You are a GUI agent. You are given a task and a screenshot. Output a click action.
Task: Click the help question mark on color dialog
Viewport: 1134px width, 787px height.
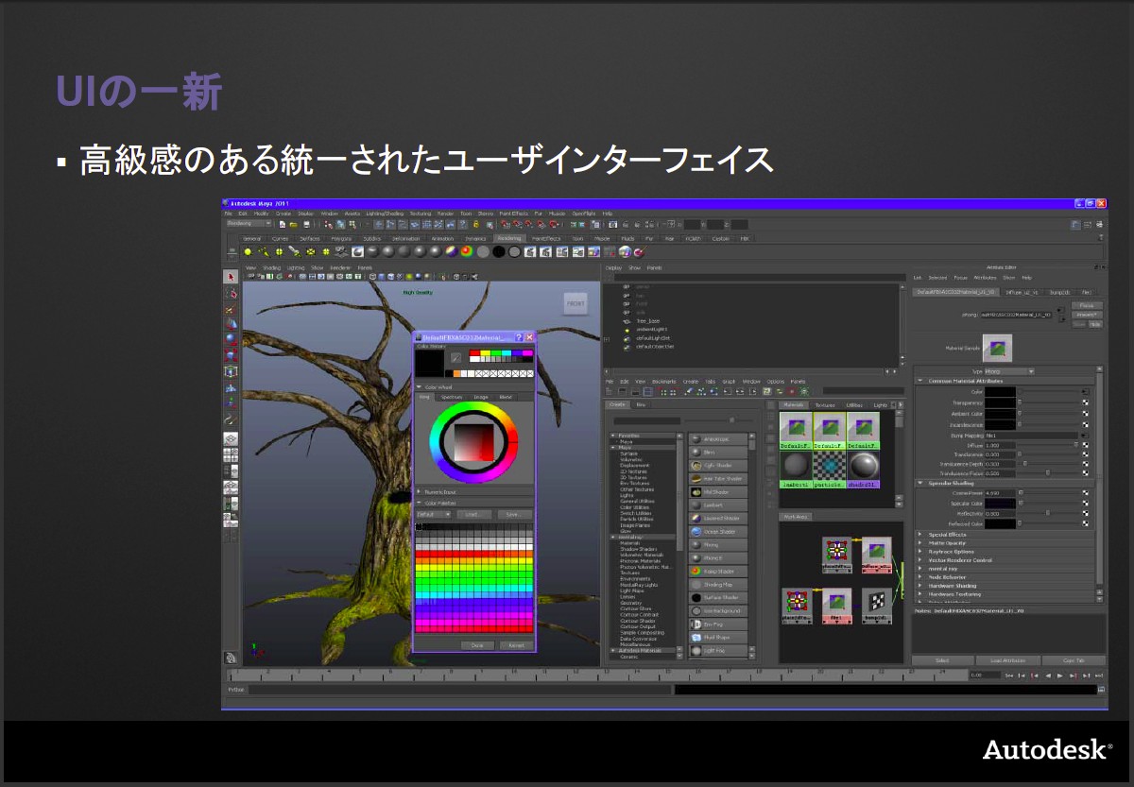point(519,337)
